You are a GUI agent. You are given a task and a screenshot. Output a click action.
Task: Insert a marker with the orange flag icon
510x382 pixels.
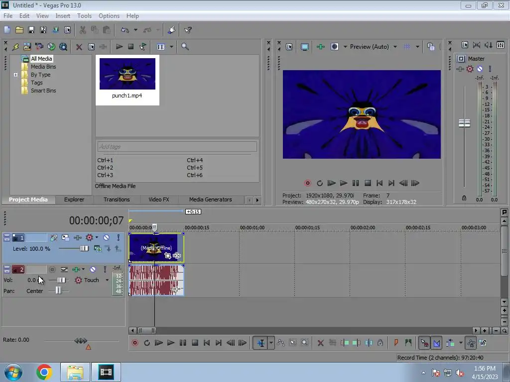point(396,343)
